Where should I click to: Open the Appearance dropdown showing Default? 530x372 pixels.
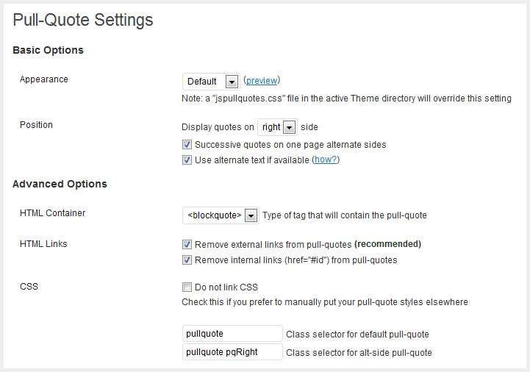[x=210, y=81]
